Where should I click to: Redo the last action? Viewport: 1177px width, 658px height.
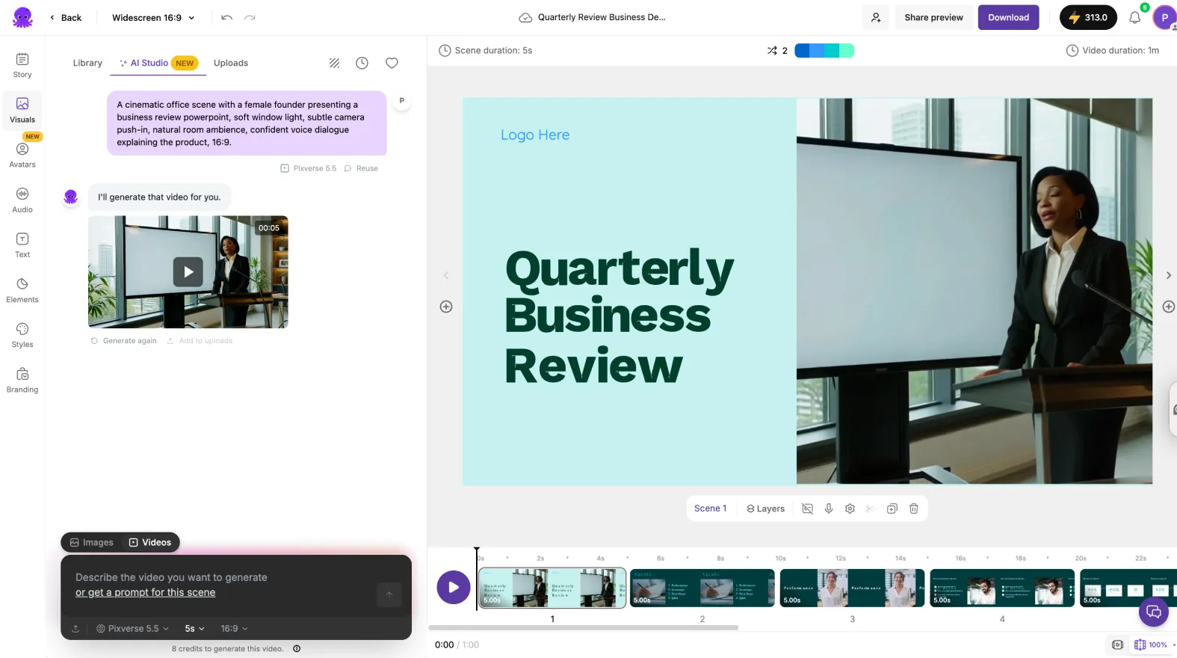[x=250, y=17]
